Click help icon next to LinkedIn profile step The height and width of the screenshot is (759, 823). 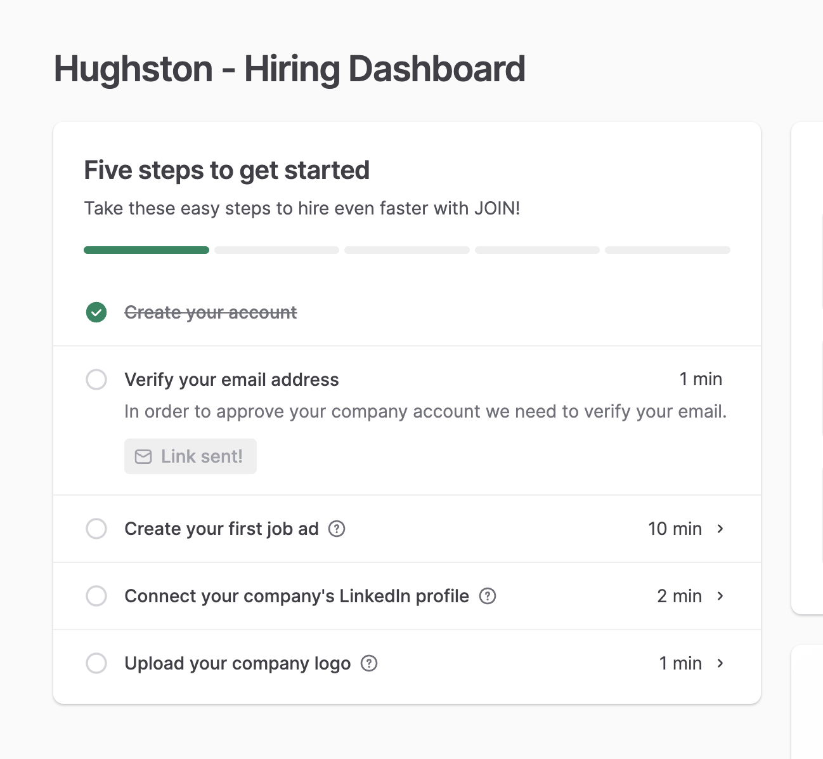click(x=488, y=596)
